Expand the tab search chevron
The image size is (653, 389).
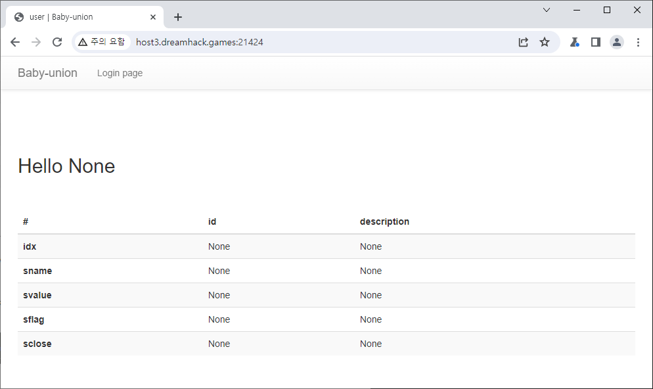coord(546,10)
